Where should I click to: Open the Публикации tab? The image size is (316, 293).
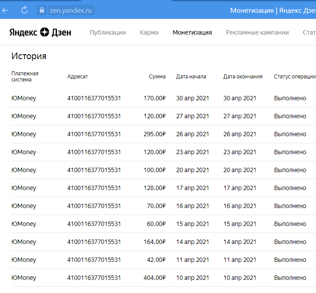coord(108,32)
